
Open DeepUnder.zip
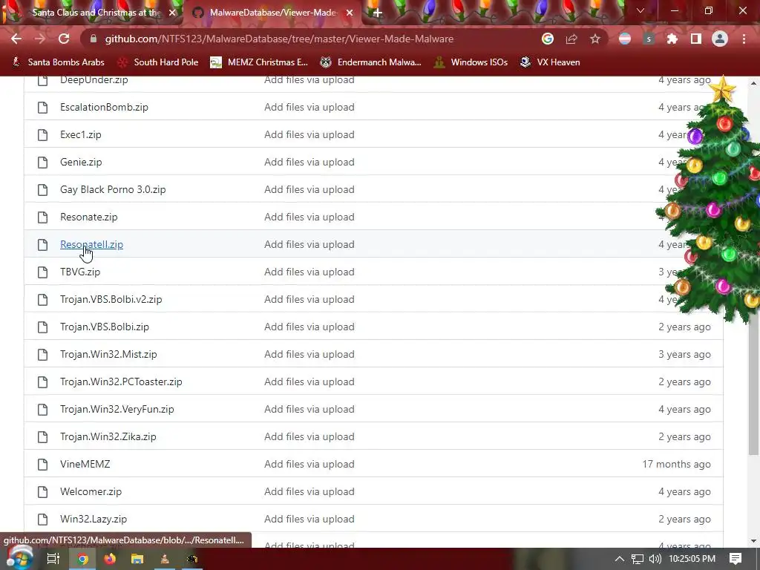94,80
